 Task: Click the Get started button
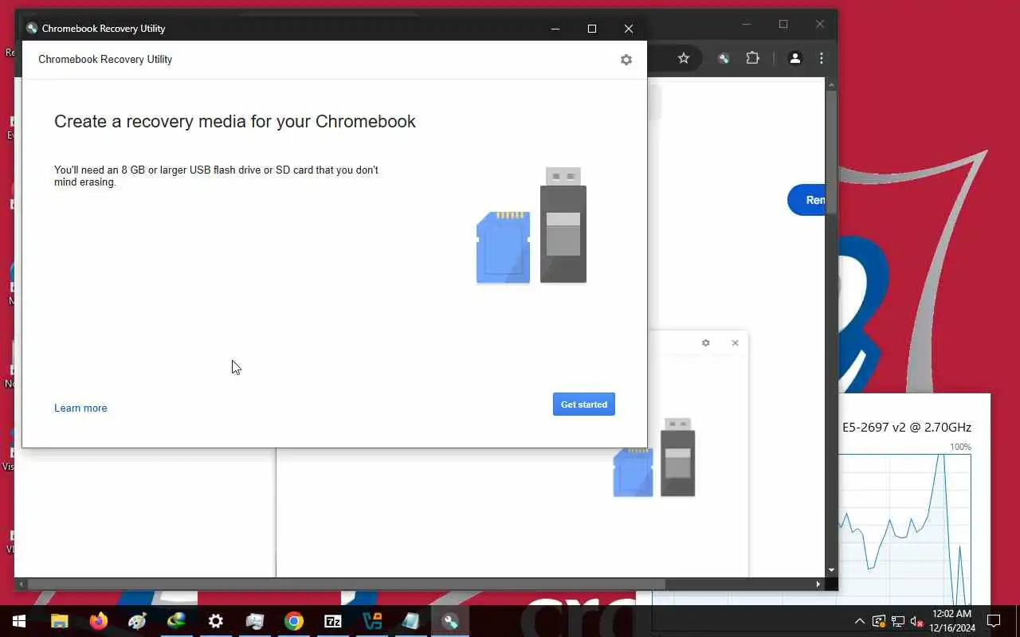pos(584,404)
